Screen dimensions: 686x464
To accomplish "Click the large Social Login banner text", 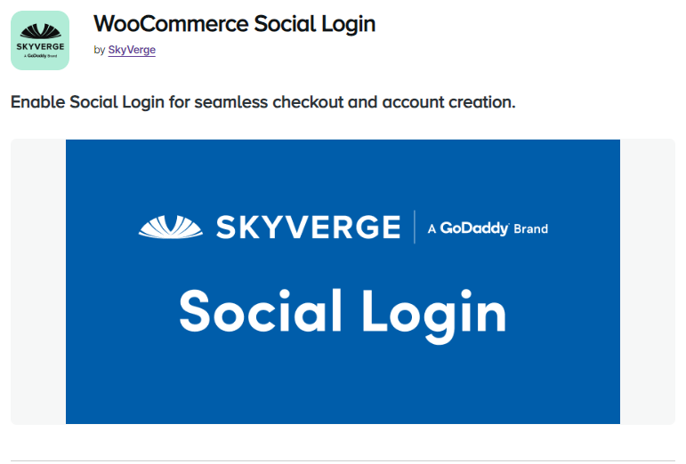I will (x=343, y=315).
